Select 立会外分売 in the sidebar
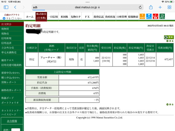 [x=8, y=48]
